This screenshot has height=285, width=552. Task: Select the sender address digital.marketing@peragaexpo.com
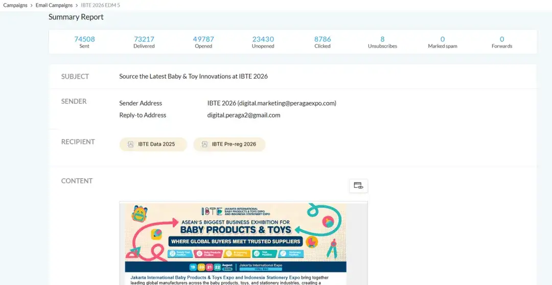pos(272,103)
